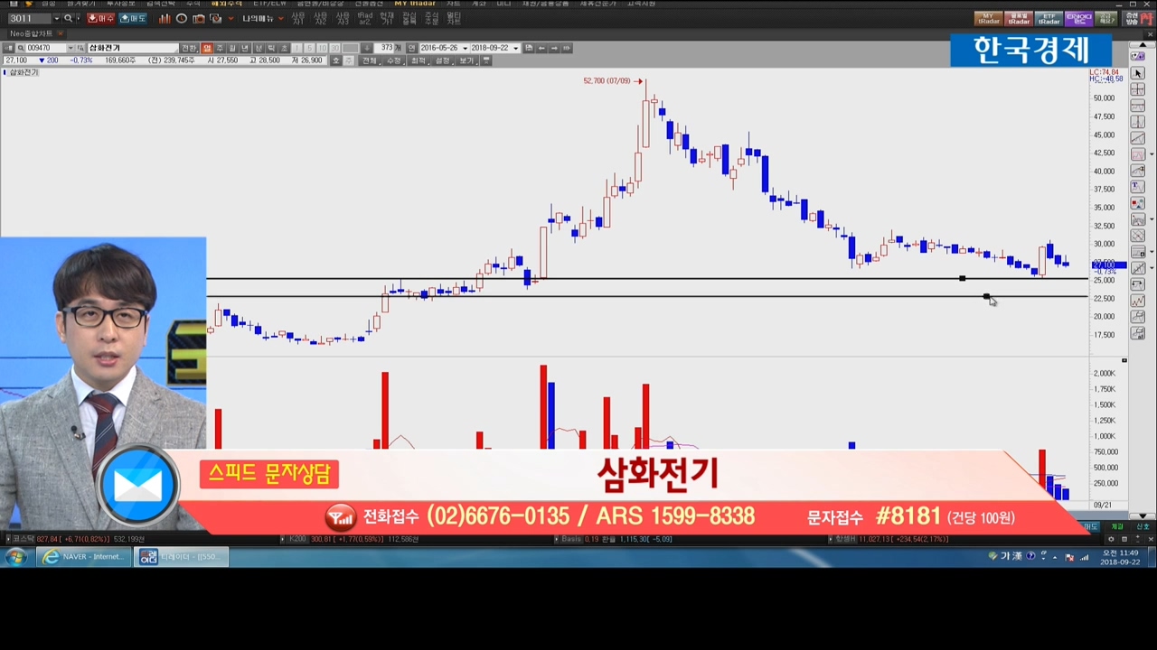Select the crosshair line tool
Viewport: 1157px width, 650px height.
coord(1138,90)
